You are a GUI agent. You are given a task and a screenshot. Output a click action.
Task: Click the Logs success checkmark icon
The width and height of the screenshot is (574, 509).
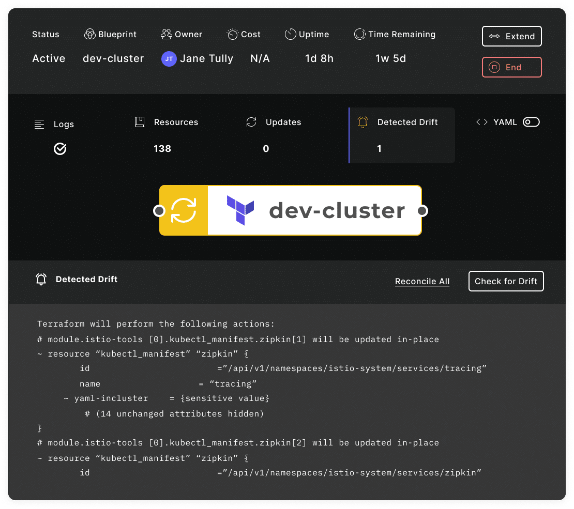tap(60, 148)
